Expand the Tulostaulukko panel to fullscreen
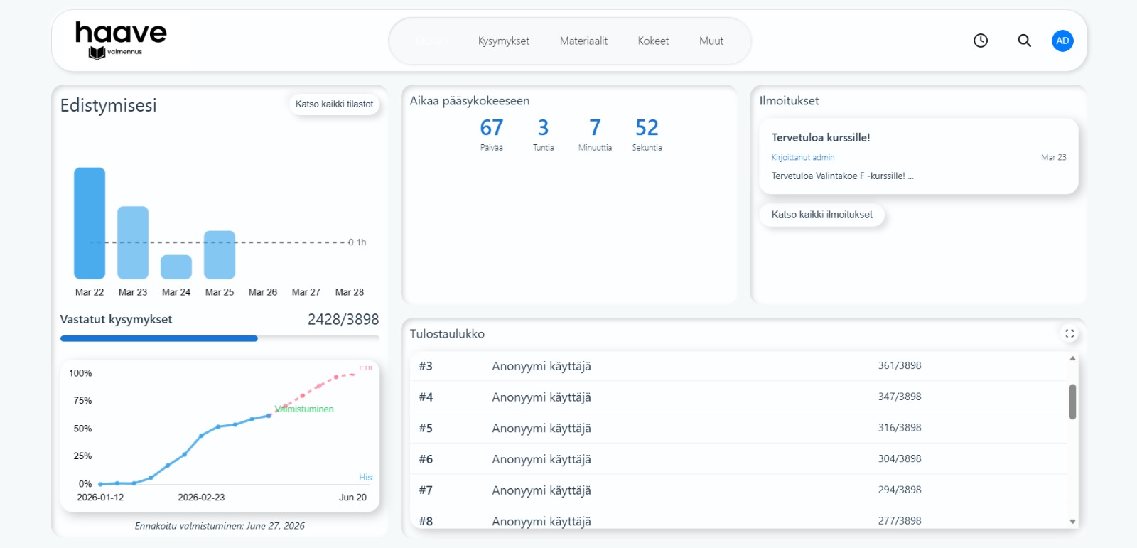This screenshot has height=548, width=1137. [1069, 333]
